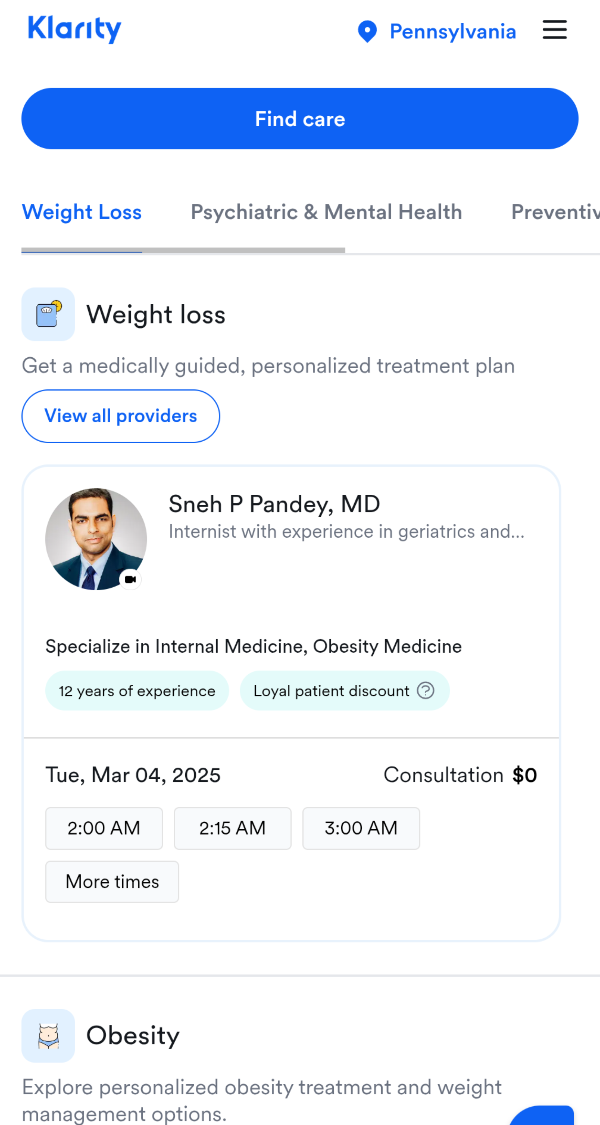Switch to Weight Loss tab
The image size is (600, 1125).
click(x=82, y=212)
